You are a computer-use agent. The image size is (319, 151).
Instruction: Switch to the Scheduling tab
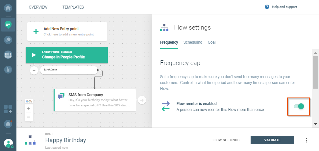click(193, 42)
